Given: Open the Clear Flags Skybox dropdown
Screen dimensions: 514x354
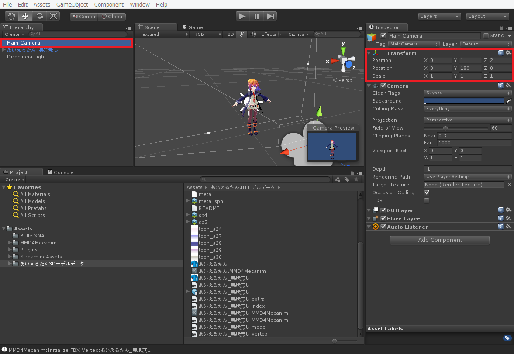Looking at the screenshot, I should pyautogui.click(x=467, y=93).
